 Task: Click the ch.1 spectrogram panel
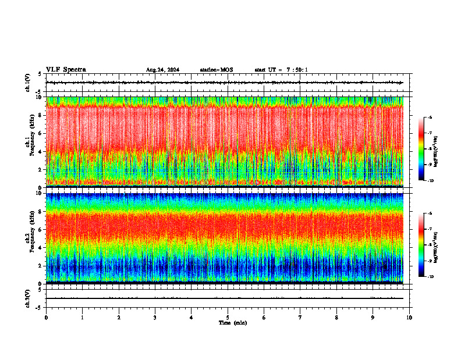tap(225, 142)
